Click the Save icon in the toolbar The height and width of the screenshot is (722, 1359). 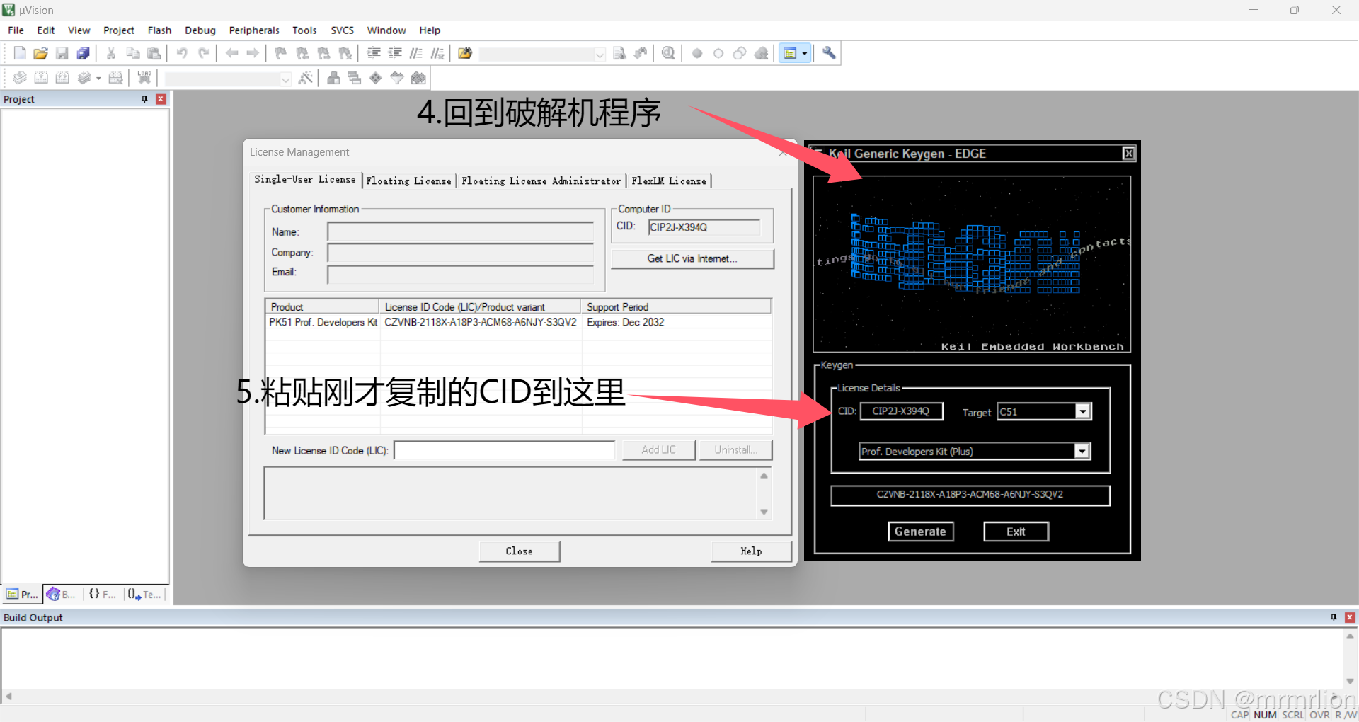[62, 53]
